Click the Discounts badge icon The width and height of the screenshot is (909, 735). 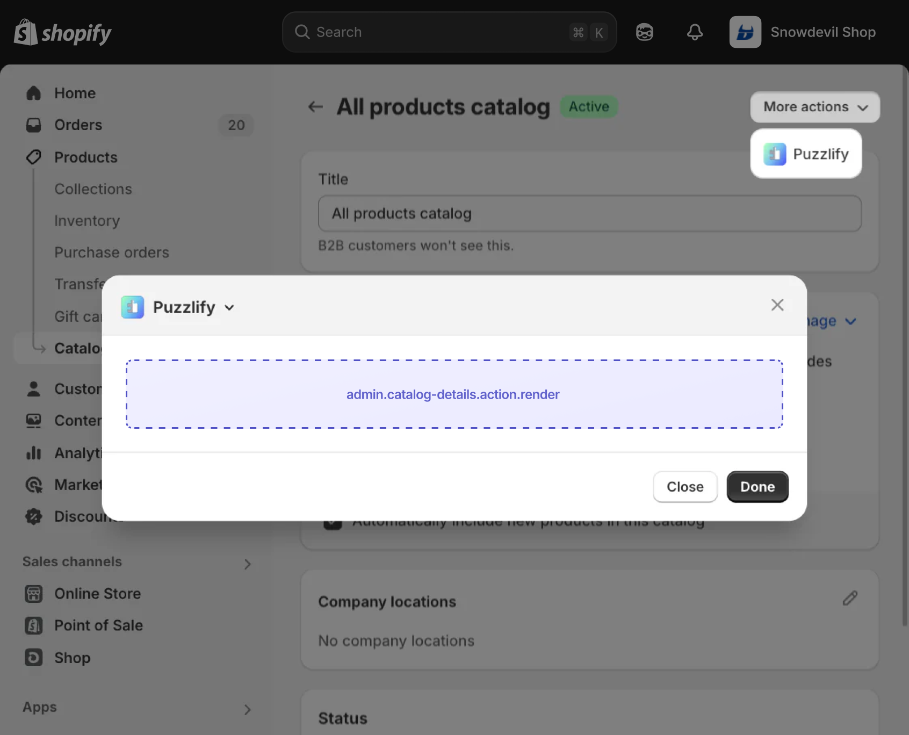click(x=34, y=516)
